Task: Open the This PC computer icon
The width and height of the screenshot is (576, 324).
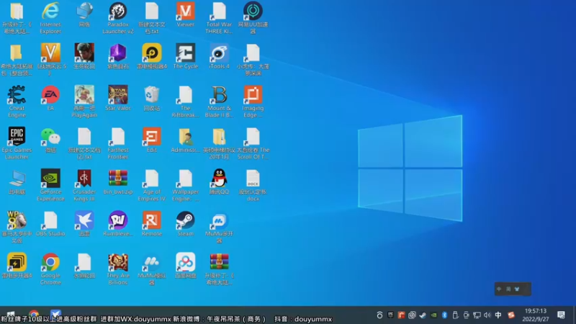Action: 17,182
